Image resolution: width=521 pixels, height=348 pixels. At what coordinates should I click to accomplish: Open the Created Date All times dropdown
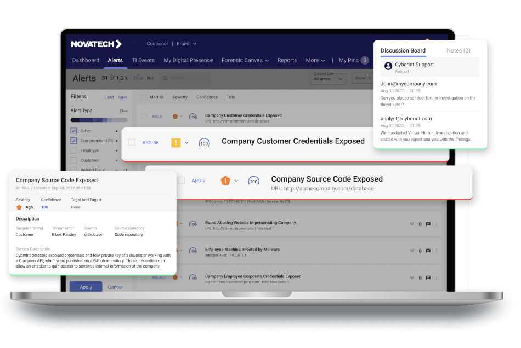(x=327, y=79)
